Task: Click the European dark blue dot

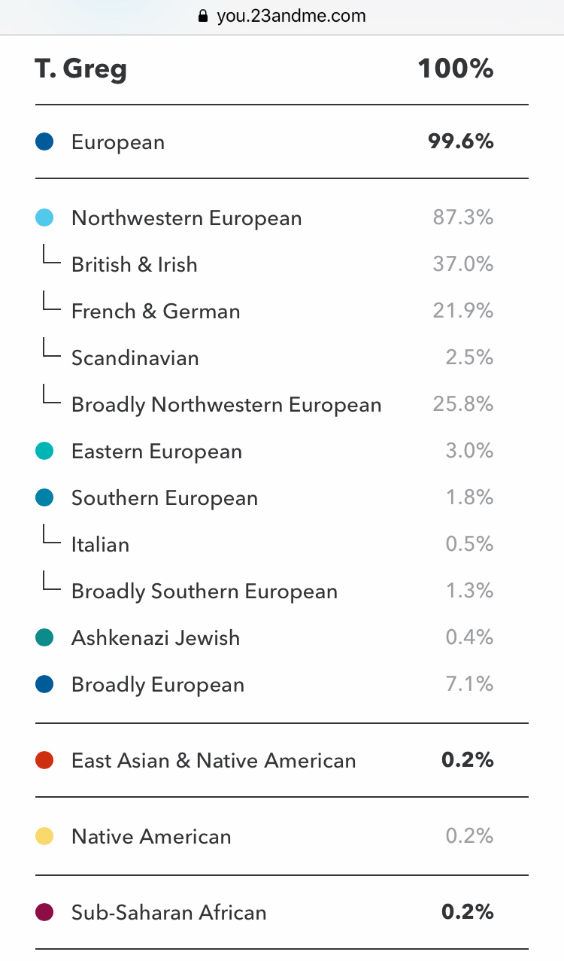Action: pyautogui.click(x=44, y=141)
